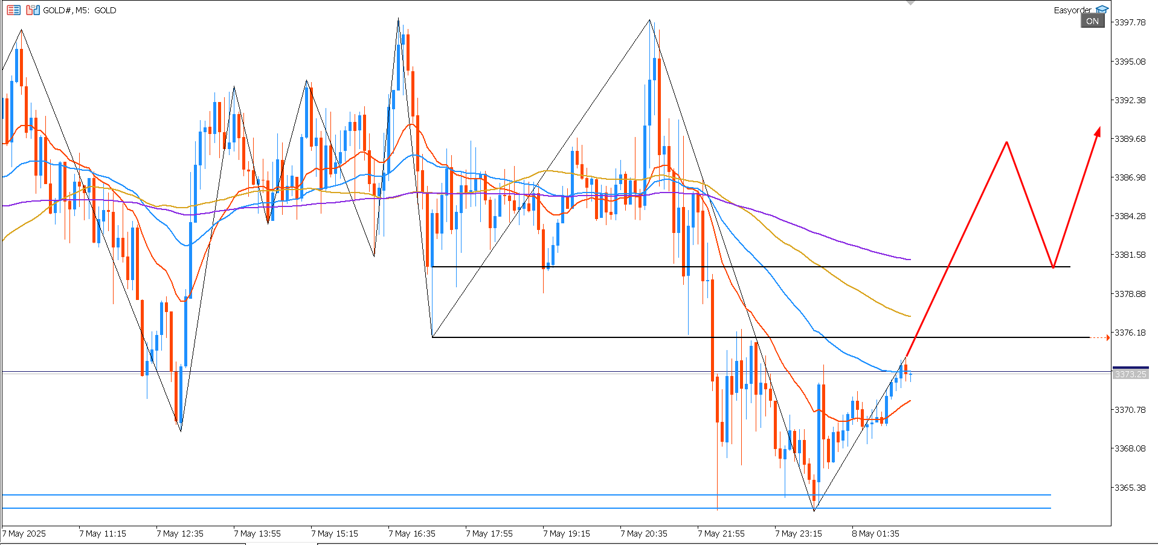1158x545 pixels.
Task: Click the 3384.28 price scale label
Action: coord(1130,216)
